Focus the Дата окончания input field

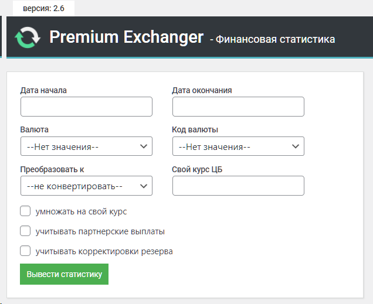[x=238, y=107]
